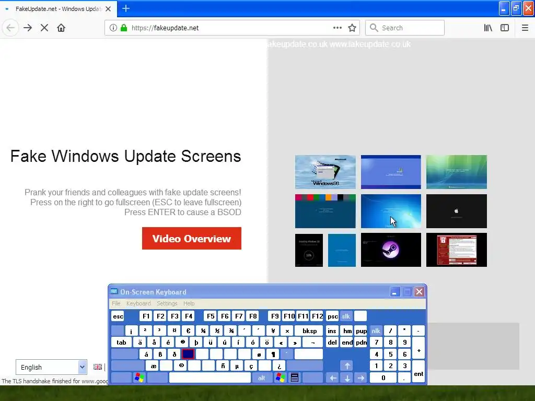Image resolution: width=535 pixels, height=401 pixels.
Task: Open page actions three-dot menu
Action: coord(338,28)
